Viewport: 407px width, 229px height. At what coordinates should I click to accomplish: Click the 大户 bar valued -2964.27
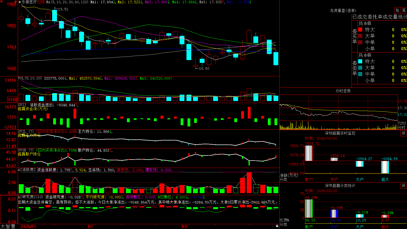(359, 164)
